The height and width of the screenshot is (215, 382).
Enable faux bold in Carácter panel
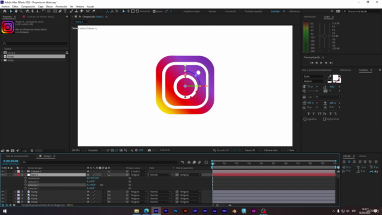(x=309, y=113)
